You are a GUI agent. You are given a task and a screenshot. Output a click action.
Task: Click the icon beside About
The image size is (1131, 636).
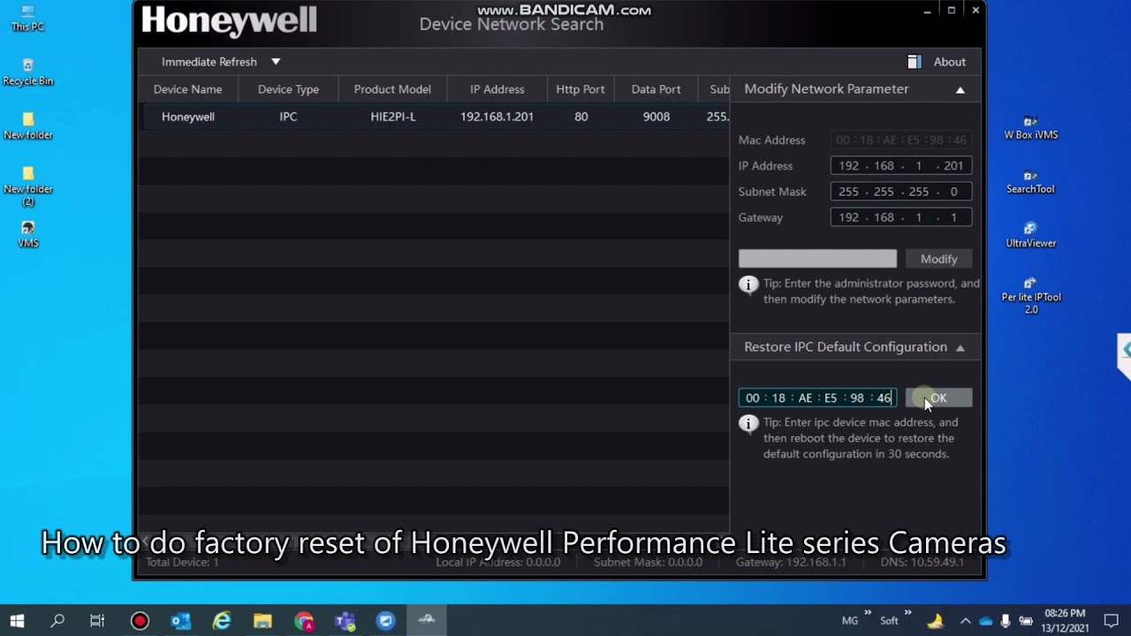915,62
